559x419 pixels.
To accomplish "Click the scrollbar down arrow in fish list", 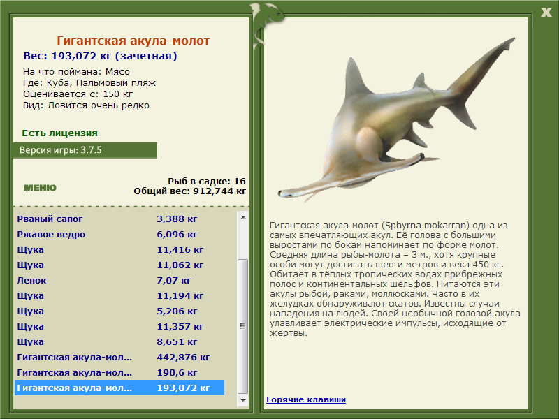I will click(242, 400).
